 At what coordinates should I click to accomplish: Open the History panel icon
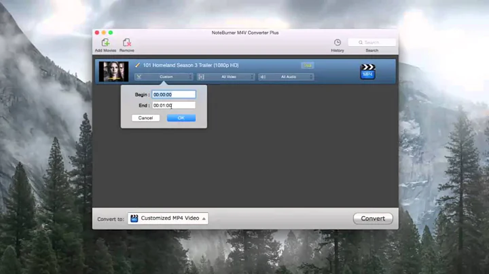(x=337, y=42)
